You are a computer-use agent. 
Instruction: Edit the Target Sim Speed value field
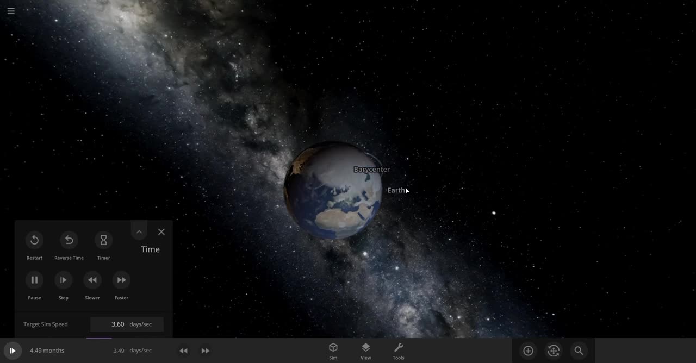click(x=127, y=324)
